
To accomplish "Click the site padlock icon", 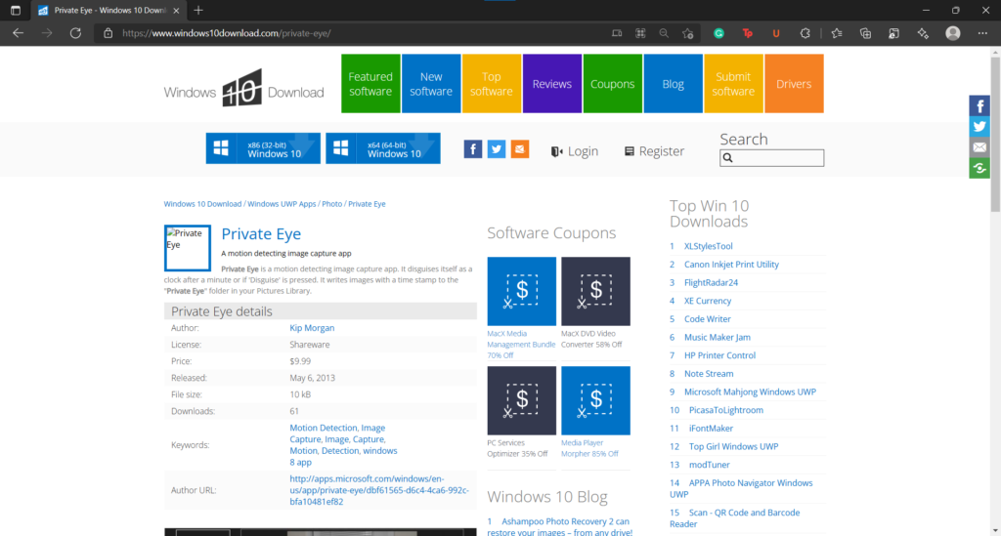I will pyautogui.click(x=108, y=33).
